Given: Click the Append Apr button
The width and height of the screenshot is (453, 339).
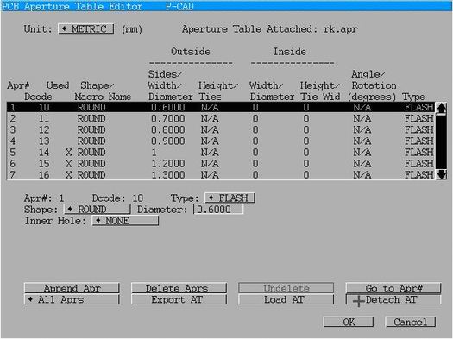Looking at the screenshot, I should coord(72,288).
